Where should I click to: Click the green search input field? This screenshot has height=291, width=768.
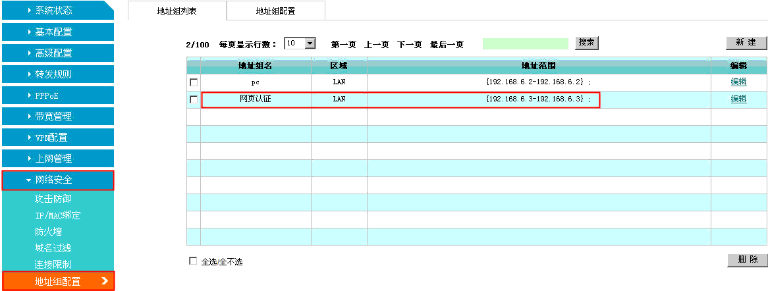tap(525, 43)
